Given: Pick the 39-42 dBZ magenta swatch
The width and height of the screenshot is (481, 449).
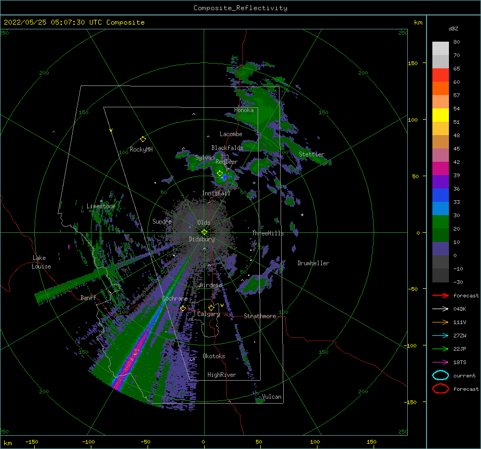Looking at the screenshot, I should point(440,168).
